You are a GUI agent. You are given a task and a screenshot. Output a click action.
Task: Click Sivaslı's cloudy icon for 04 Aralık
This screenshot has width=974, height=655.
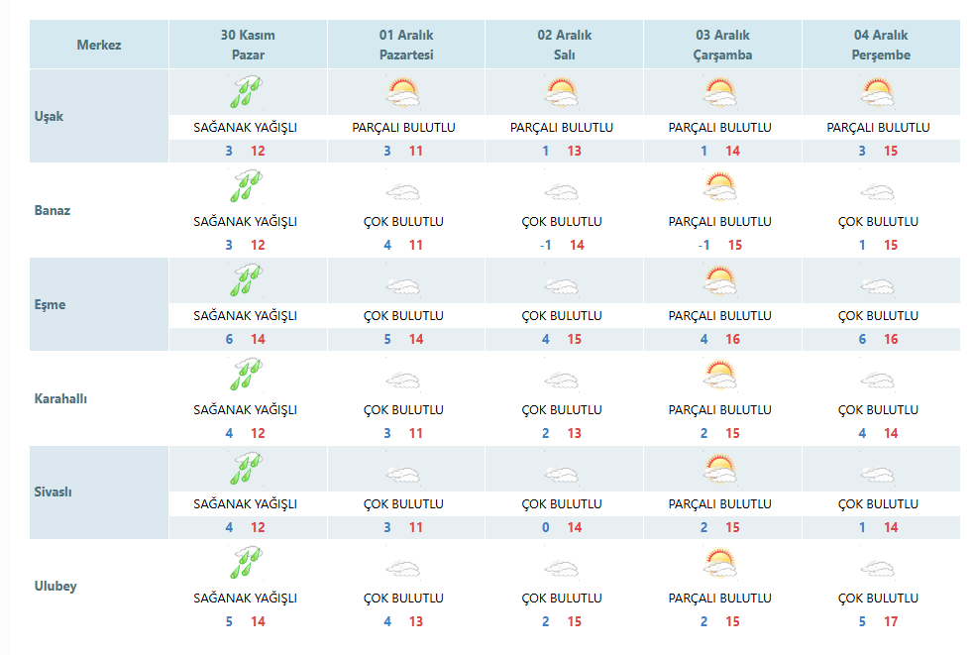coord(878,475)
